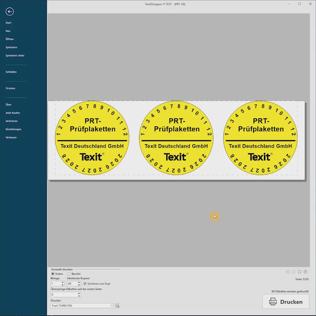This screenshot has height=316, width=316.
Task: Select the Beschri radio button
Action: pos(69,274)
